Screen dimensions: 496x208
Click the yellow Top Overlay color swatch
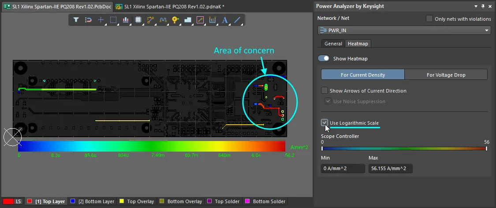coord(121,201)
